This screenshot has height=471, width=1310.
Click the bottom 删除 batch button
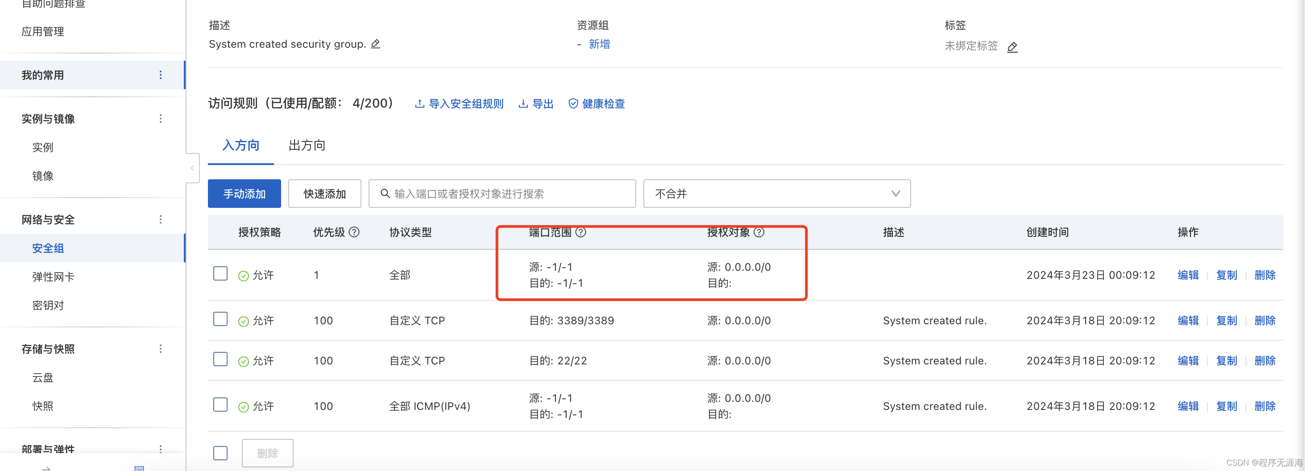tap(268, 453)
